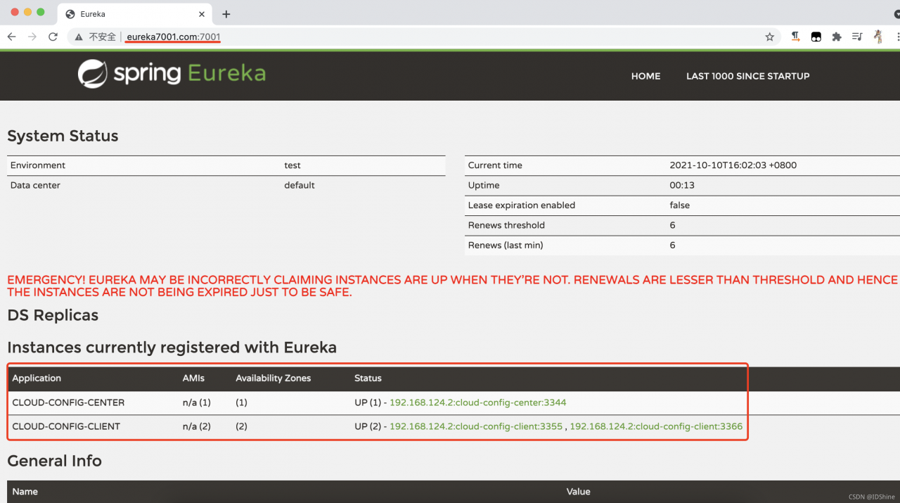Click the not-secure warning icon
The image size is (900, 503).
[79, 37]
